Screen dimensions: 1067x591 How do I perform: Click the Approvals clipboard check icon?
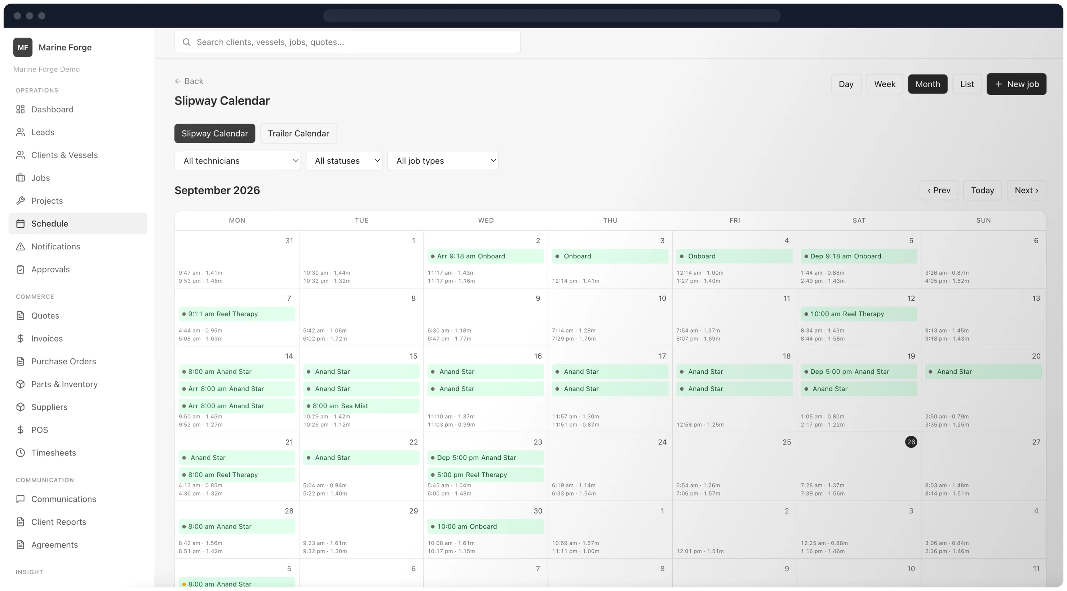[20, 269]
